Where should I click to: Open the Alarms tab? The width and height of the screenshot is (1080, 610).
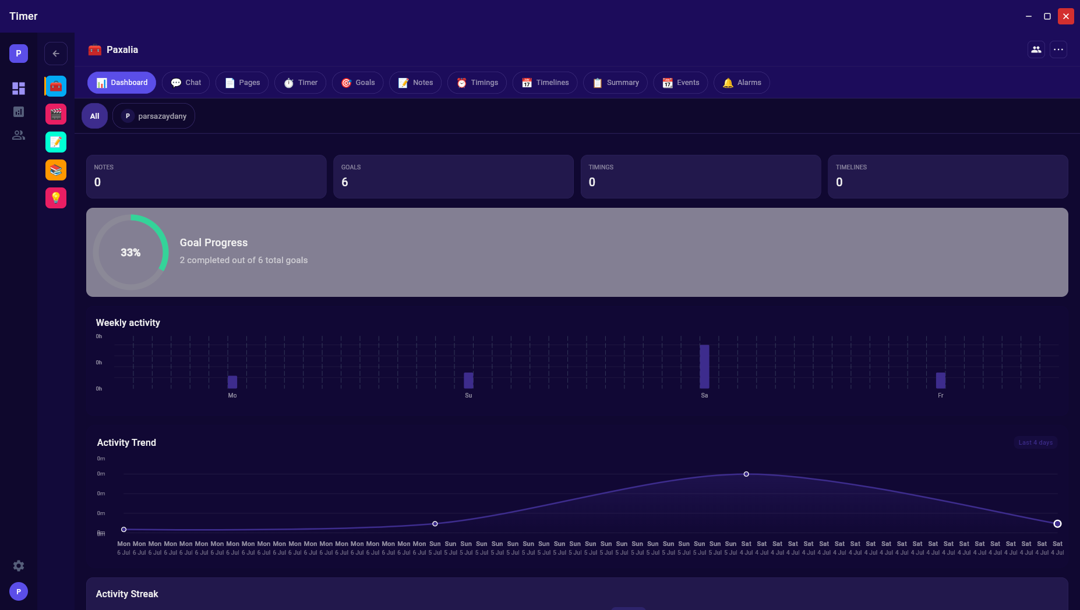pos(742,83)
